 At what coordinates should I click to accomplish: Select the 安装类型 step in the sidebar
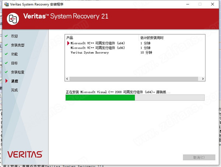[x=18, y=45]
